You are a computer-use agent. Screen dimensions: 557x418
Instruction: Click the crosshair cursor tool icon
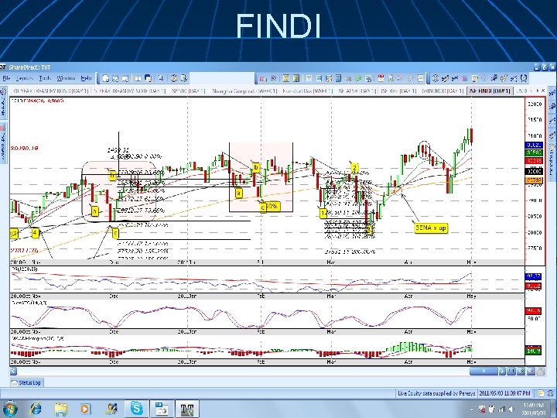[x=435, y=78]
